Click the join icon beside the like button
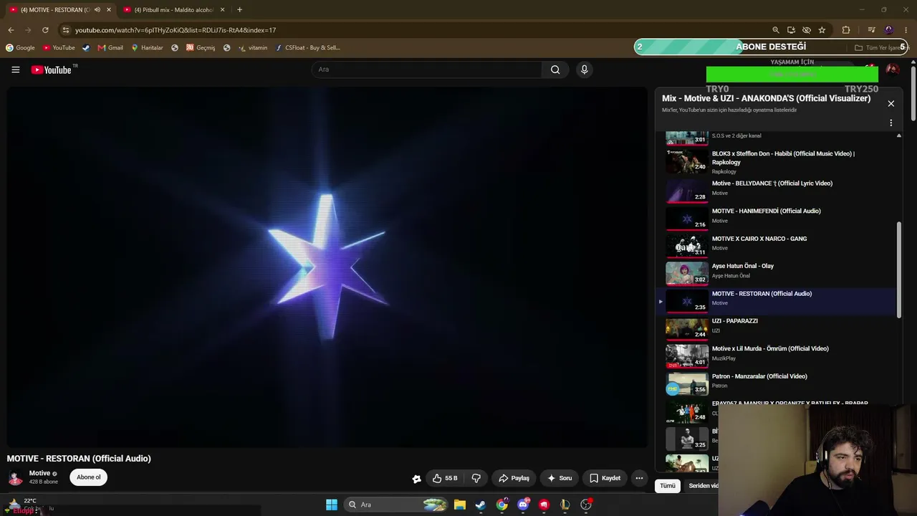 (x=416, y=479)
